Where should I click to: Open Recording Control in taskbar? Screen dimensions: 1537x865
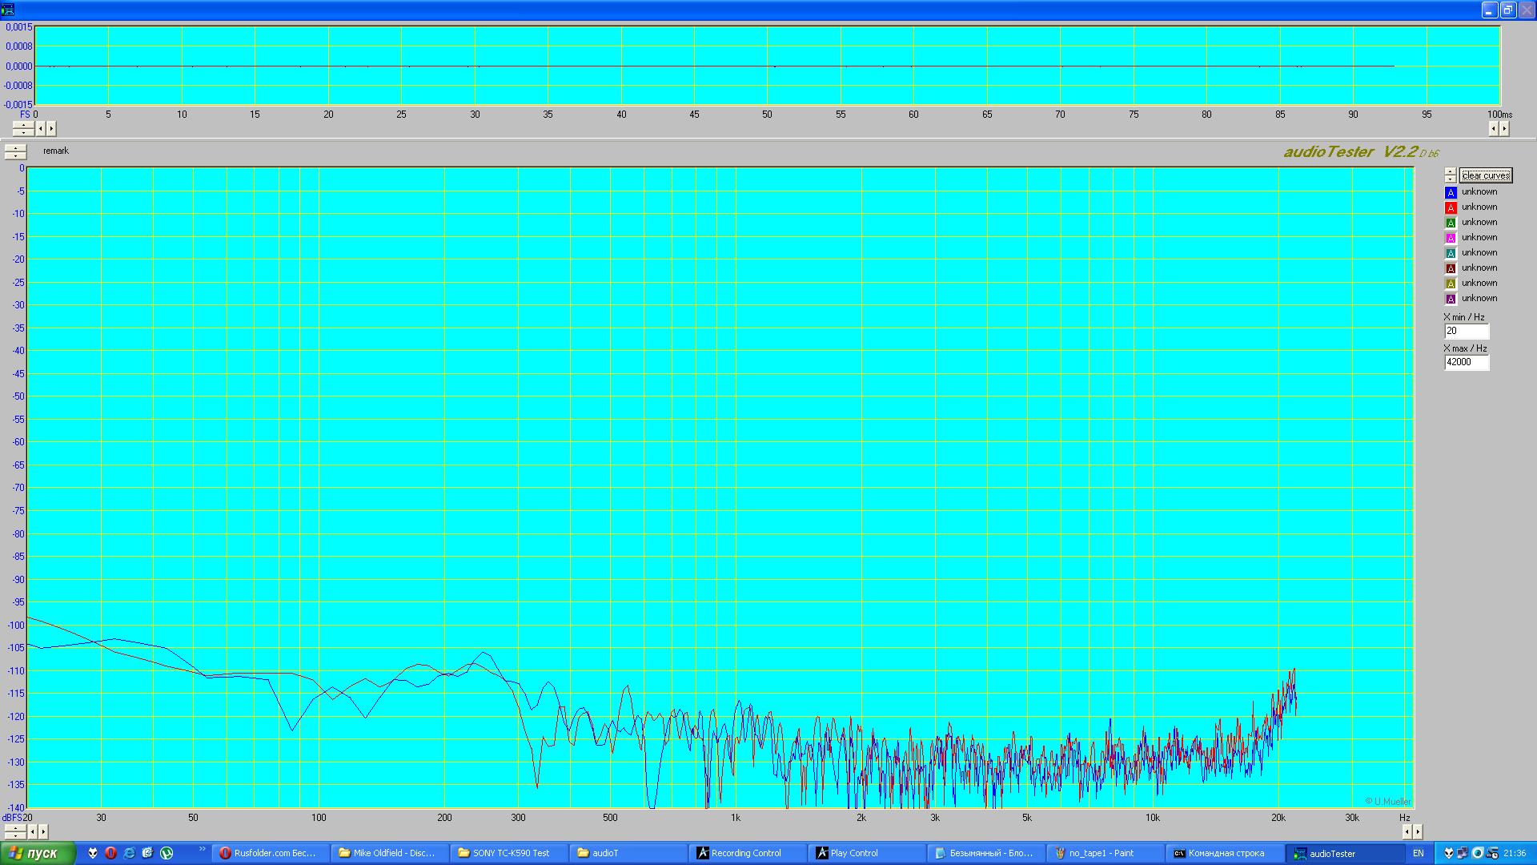pos(746,853)
